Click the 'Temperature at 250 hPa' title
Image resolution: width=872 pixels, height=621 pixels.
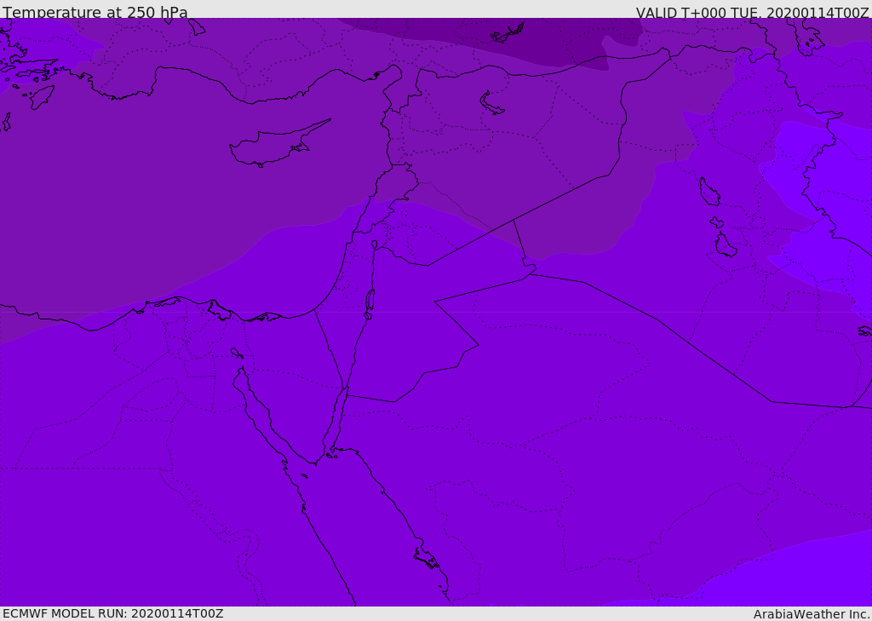95,12
